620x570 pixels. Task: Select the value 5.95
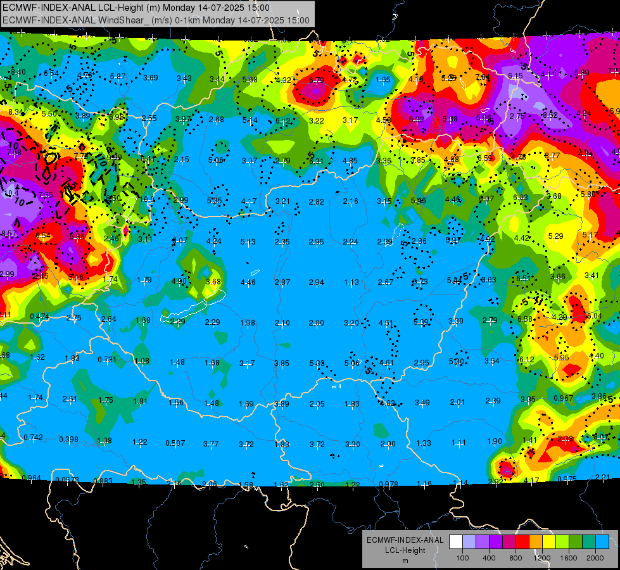point(562,358)
